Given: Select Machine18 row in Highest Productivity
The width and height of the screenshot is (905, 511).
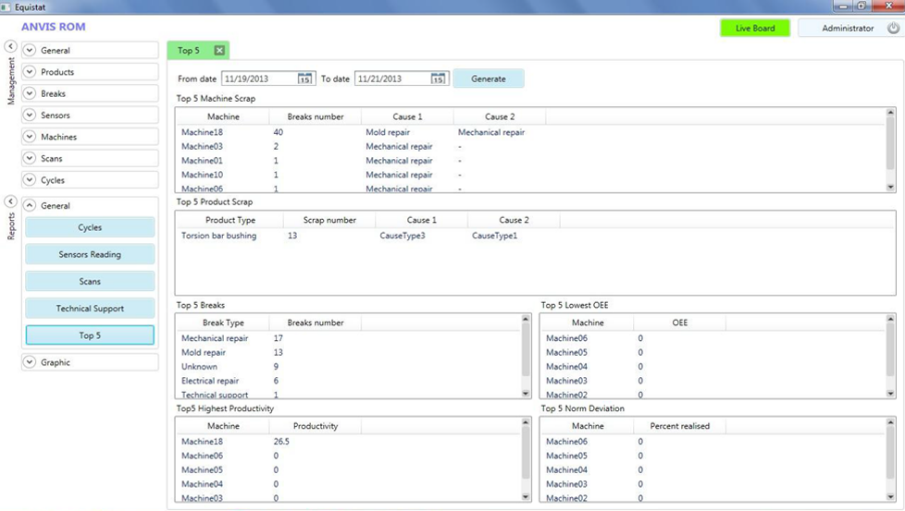Looking at the screenshot, I should click(349, 442).
